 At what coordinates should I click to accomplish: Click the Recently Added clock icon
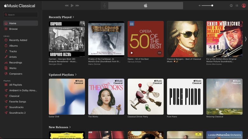coord(6,40)
